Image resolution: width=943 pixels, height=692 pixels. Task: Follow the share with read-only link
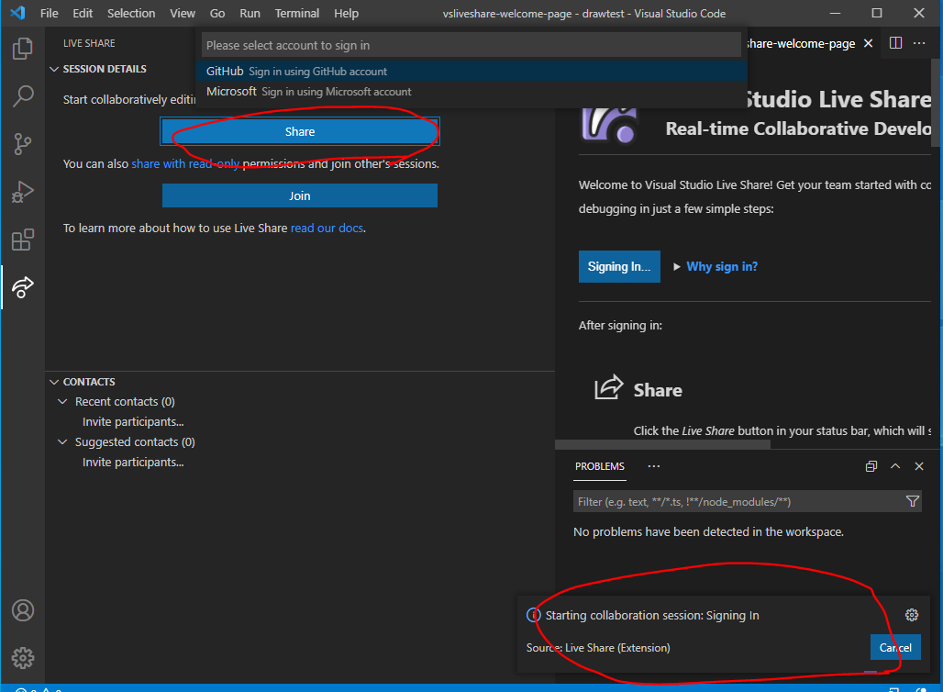186,163
